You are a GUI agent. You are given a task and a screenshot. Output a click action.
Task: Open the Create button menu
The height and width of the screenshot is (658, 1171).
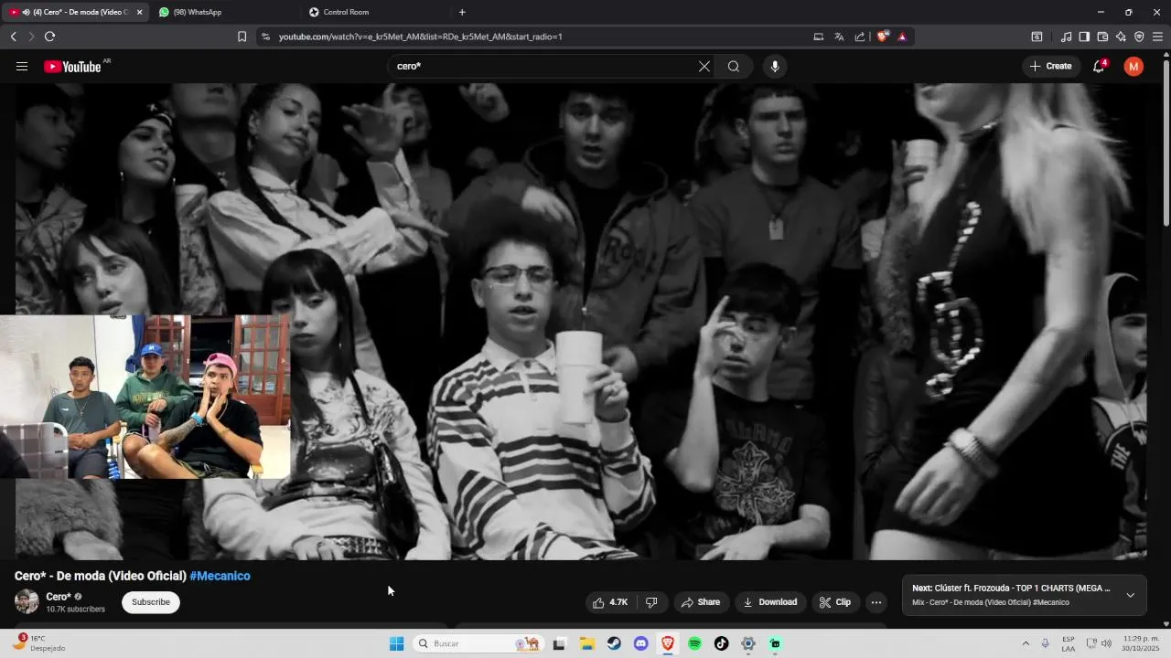pos(1051,66)
